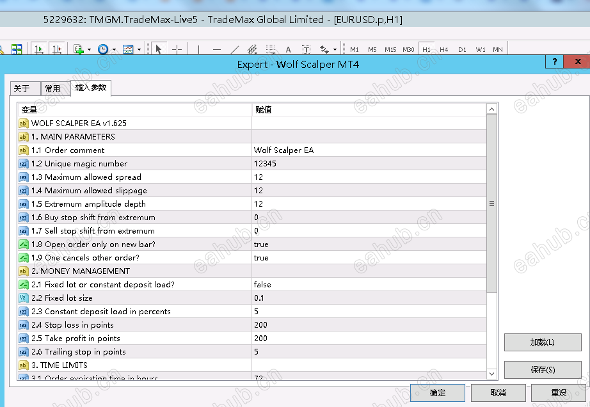Screen dimensions: 590x407
Task: Edit the Stop loss in points value
Action: [x=369, y=325]
